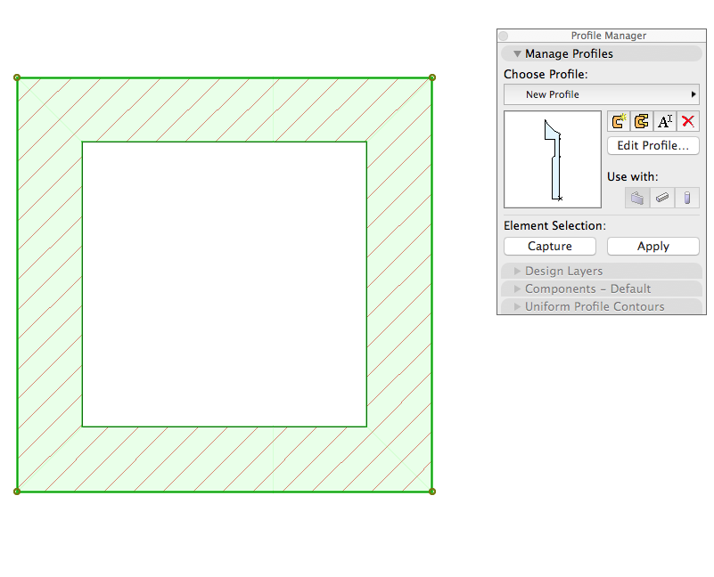Click the Apply button
This screenshot has width=714, height=577.
coord(653,246)
